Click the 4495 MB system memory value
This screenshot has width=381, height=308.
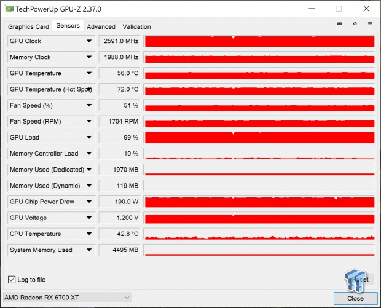click(120, 250)
